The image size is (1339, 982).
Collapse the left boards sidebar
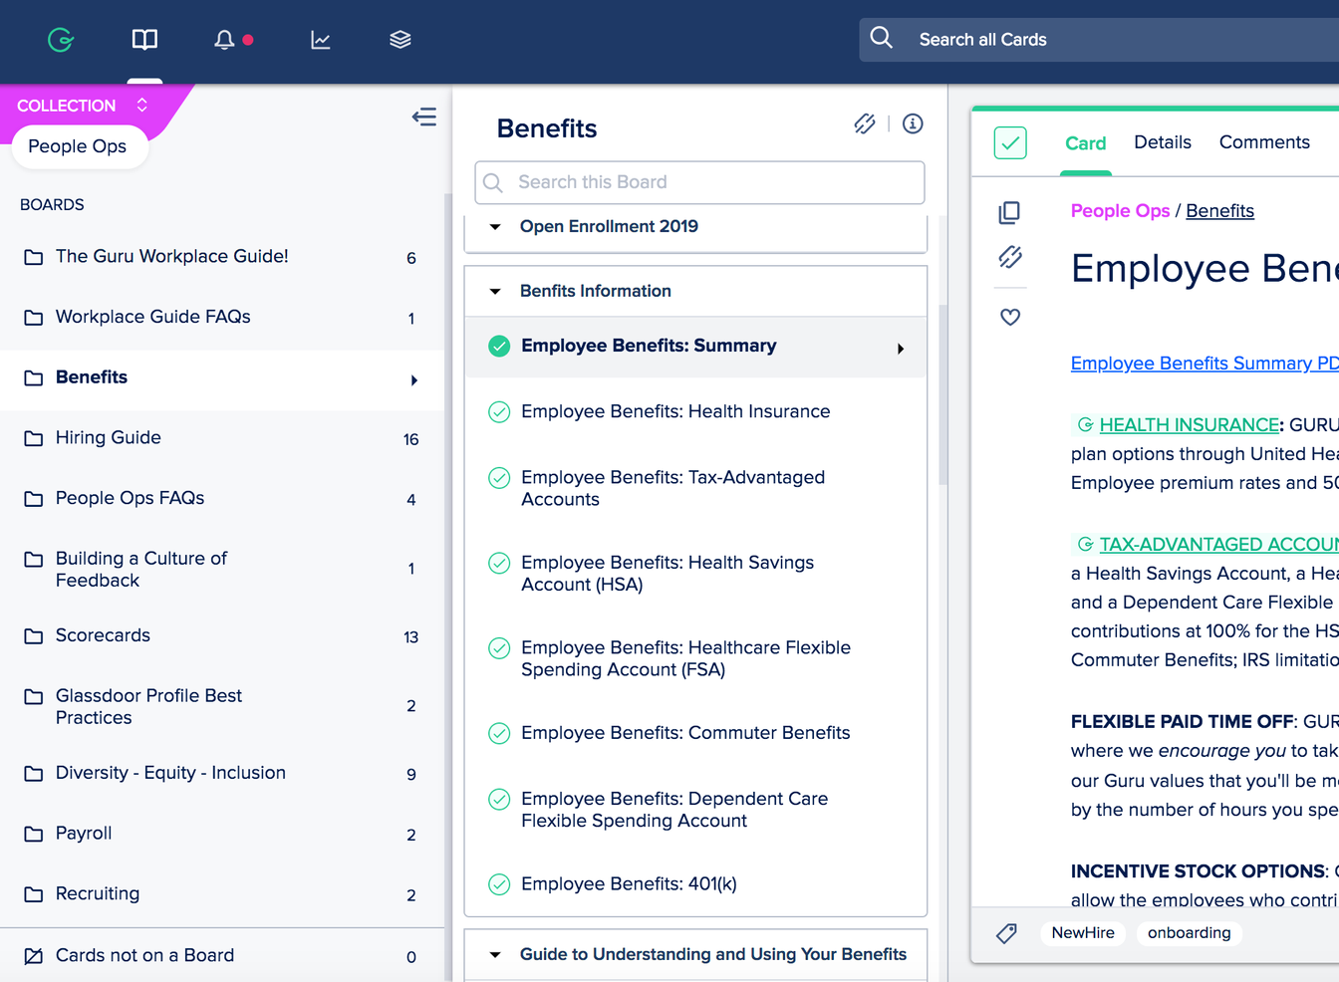[424, 117]
